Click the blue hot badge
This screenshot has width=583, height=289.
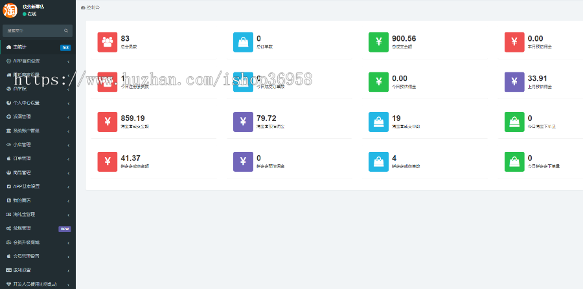tap(65, 47)
